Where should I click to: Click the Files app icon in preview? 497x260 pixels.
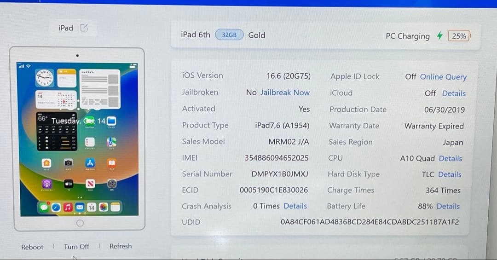(111, 121)
